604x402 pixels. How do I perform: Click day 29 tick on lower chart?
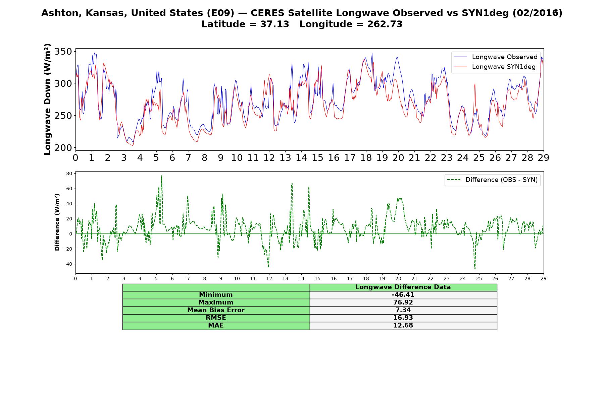(x=544, y=279)
